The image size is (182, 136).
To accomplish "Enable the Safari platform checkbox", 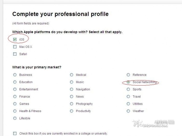I will click(x=15, y=54).
